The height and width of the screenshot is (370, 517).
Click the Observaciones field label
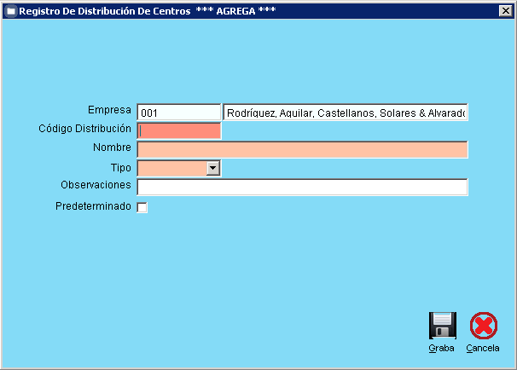point(96,185)
